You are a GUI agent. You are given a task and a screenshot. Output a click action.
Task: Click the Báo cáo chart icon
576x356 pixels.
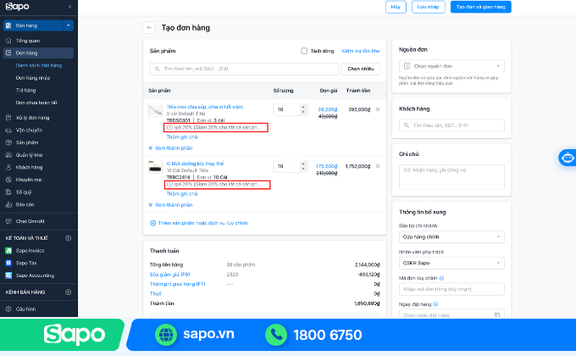click(x=8, y=204)
